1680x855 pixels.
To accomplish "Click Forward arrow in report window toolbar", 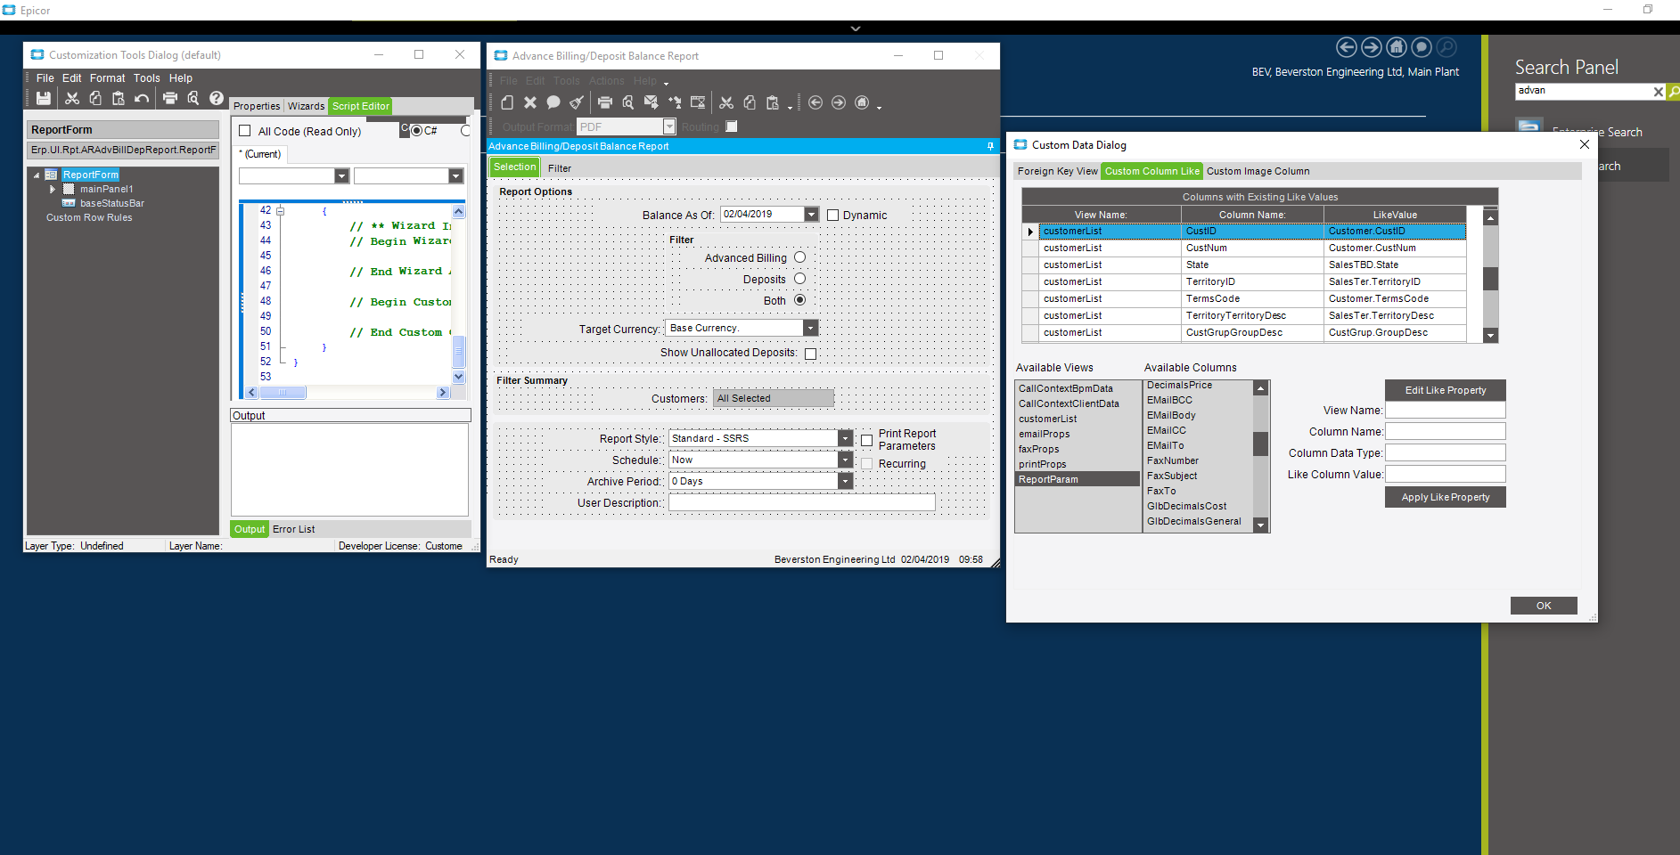I will tap(839, 102).
